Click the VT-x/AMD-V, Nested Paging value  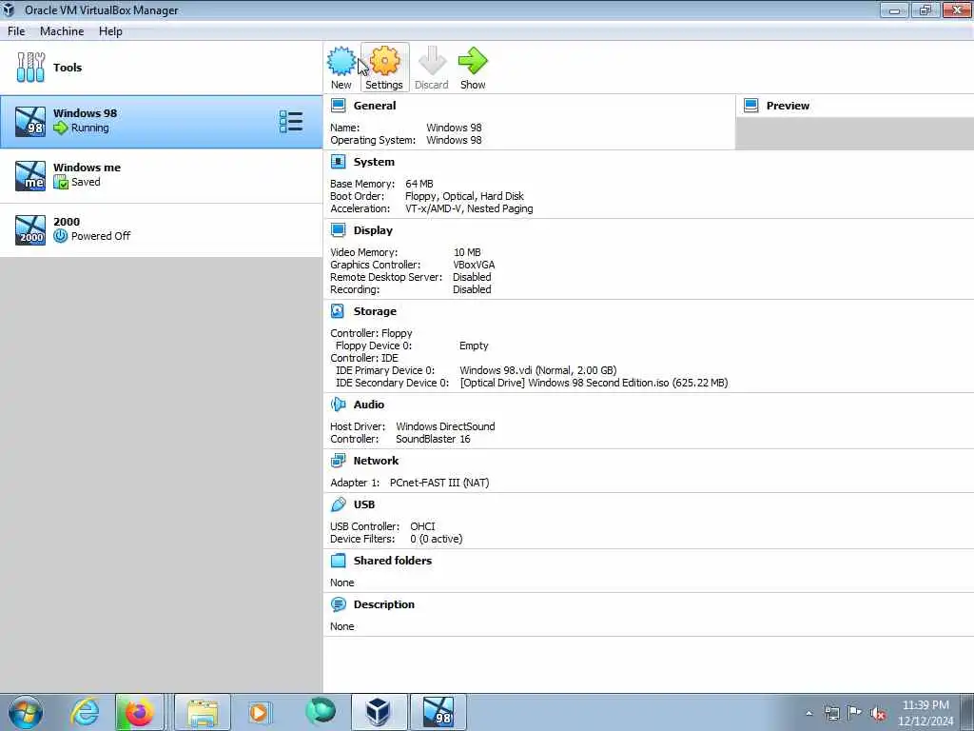[469, 208]
